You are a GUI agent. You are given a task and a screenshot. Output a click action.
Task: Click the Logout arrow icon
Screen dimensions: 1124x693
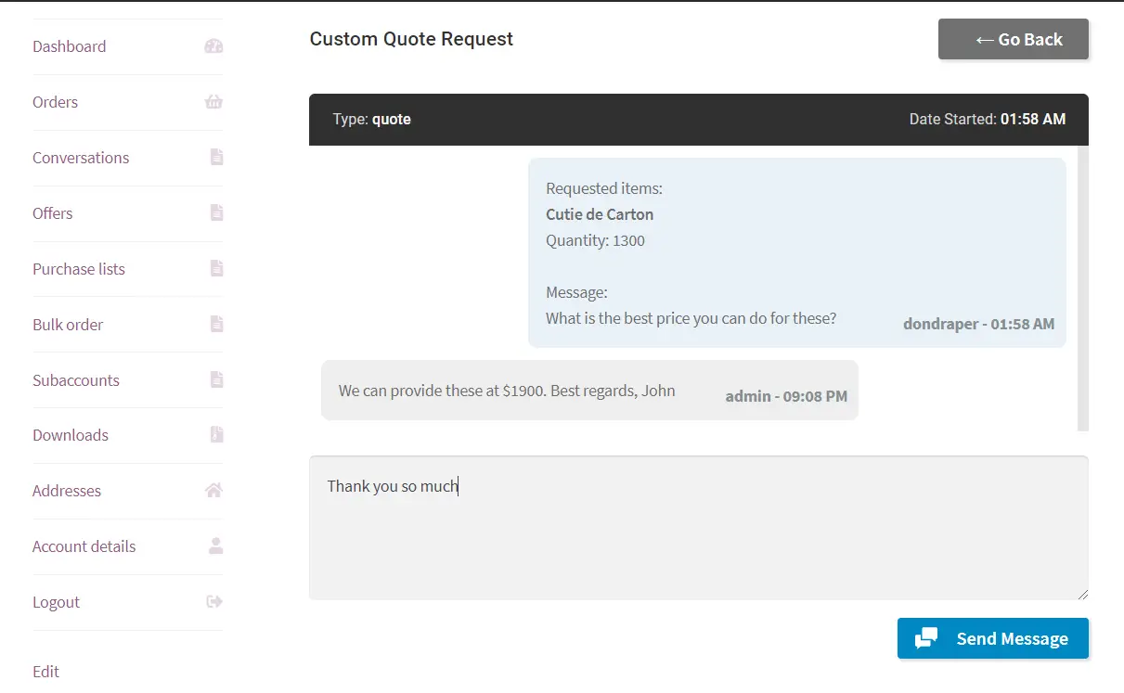pyautogui.click(x=214, y=601)
